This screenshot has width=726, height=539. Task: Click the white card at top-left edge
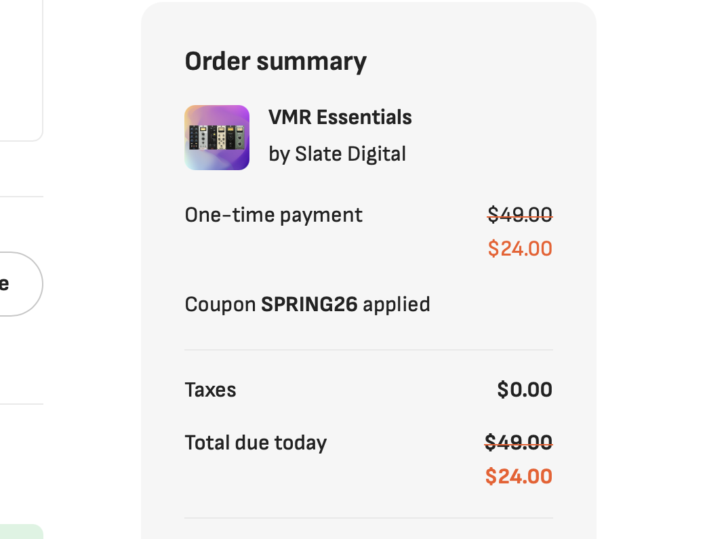20,68
